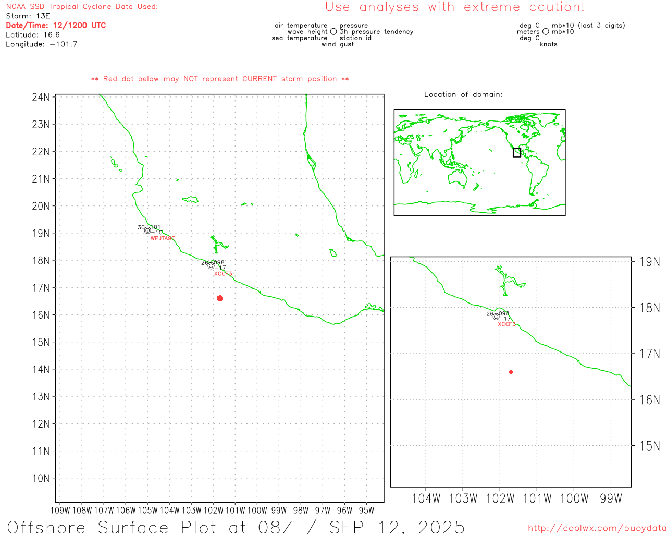Click the right legend units circle symbol
Viewport: 667px width, 534px height.
(x=546, y=32)
